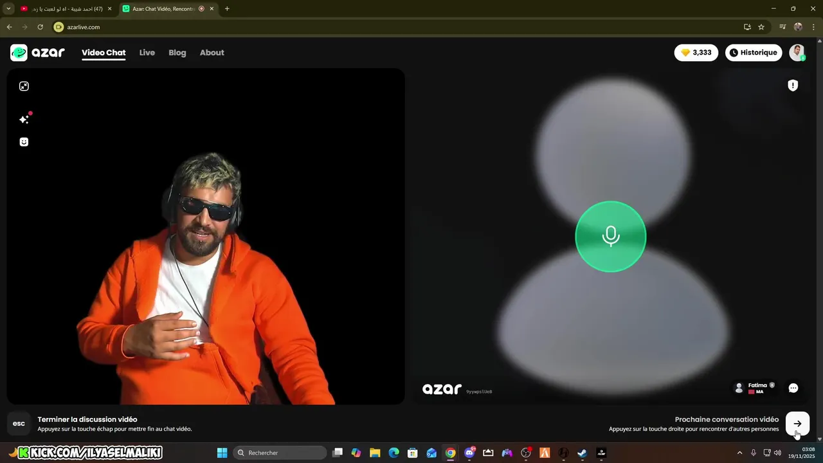The image size is (823, 463).
Task: Open Outlook mail from taskbar
Action: tap(431, 453)
